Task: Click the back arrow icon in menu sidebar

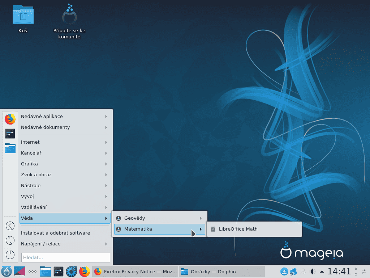Action: tap(10, 226)
